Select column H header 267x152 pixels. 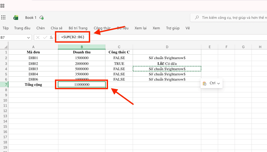pyautogui.click(x=260, y=47)
